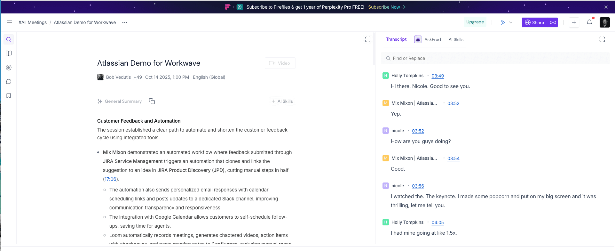Click the AskFred bot icon

418,39
